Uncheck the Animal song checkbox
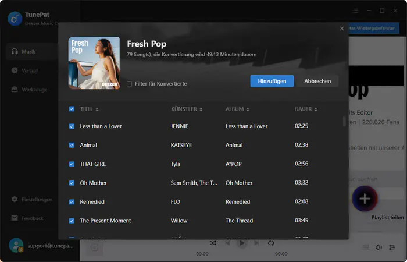 click(x=72, y=145)
